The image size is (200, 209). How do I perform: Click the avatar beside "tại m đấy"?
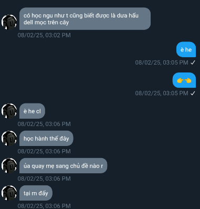(x=9, y=193)
